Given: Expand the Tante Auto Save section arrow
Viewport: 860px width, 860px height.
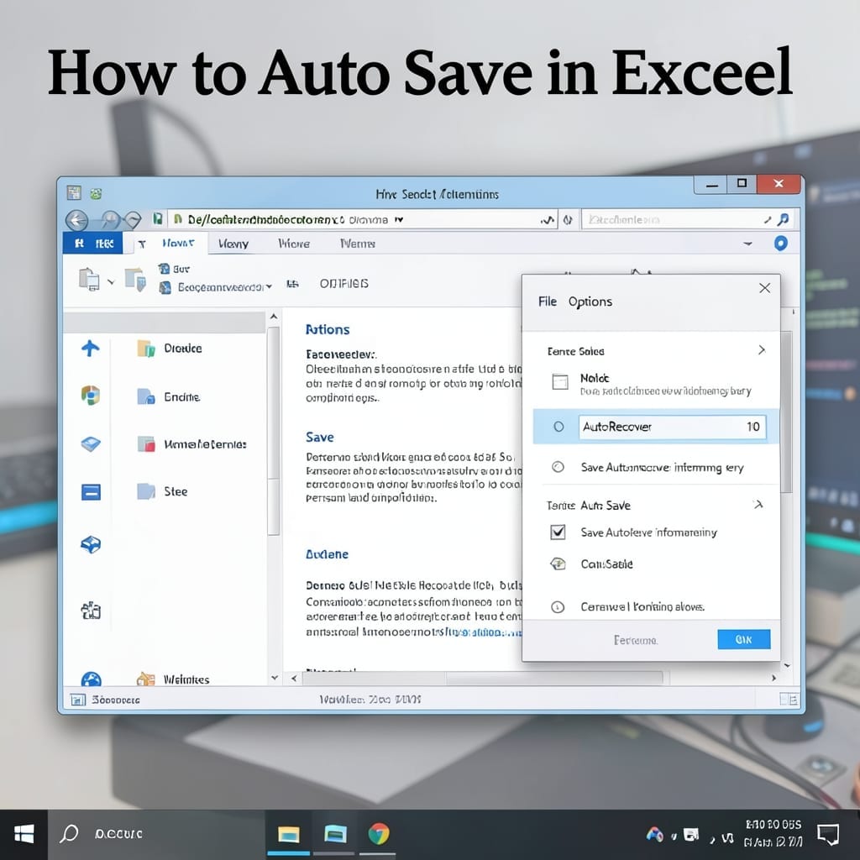Looking at the screenshot, I should [x=758, y=504].
